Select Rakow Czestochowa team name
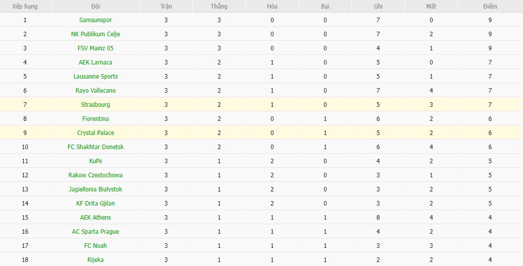The height and width of the screenshot is (266, 523). coord(95,175)
